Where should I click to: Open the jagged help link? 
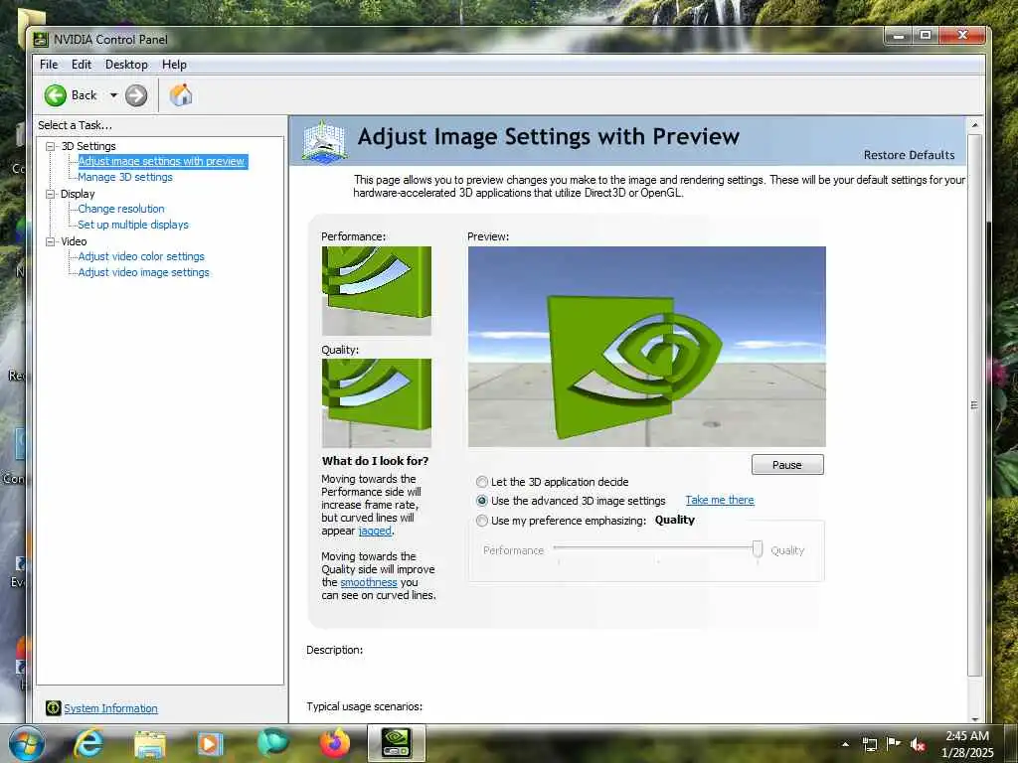point(375,531)
